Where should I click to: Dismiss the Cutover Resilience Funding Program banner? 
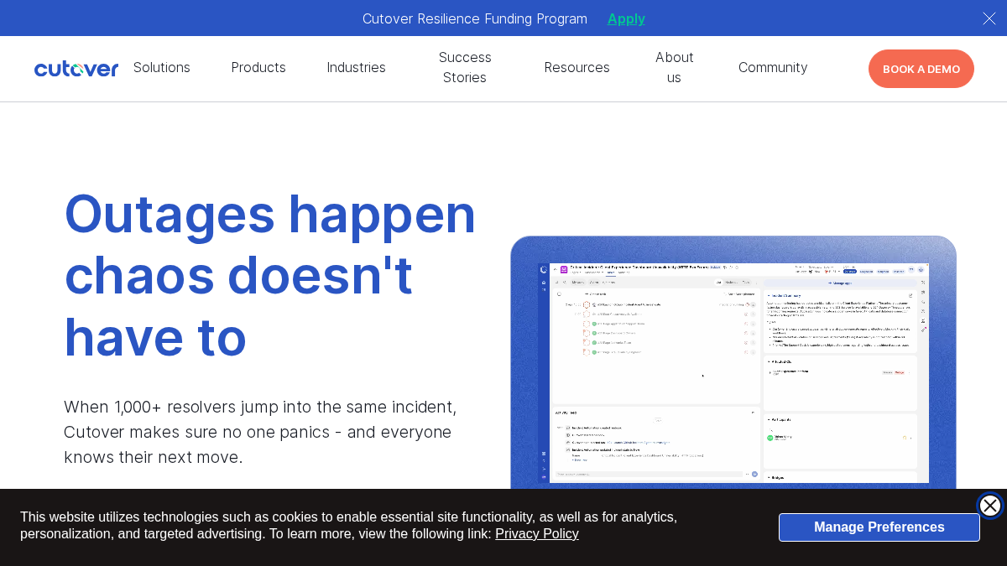coord(989,18)
